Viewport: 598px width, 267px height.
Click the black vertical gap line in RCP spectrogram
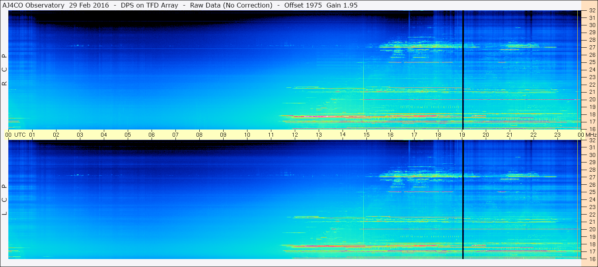point(463,70)
